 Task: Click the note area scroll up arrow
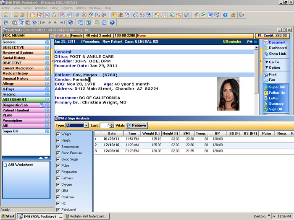[x=257, y=47]
